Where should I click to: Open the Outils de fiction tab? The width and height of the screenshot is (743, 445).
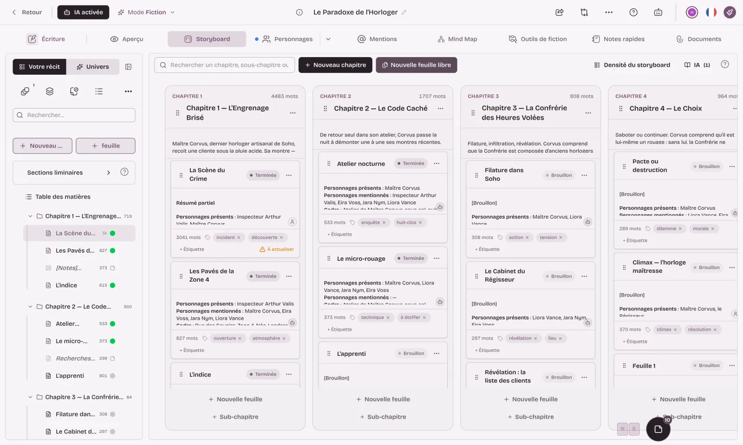coord(538,39)
